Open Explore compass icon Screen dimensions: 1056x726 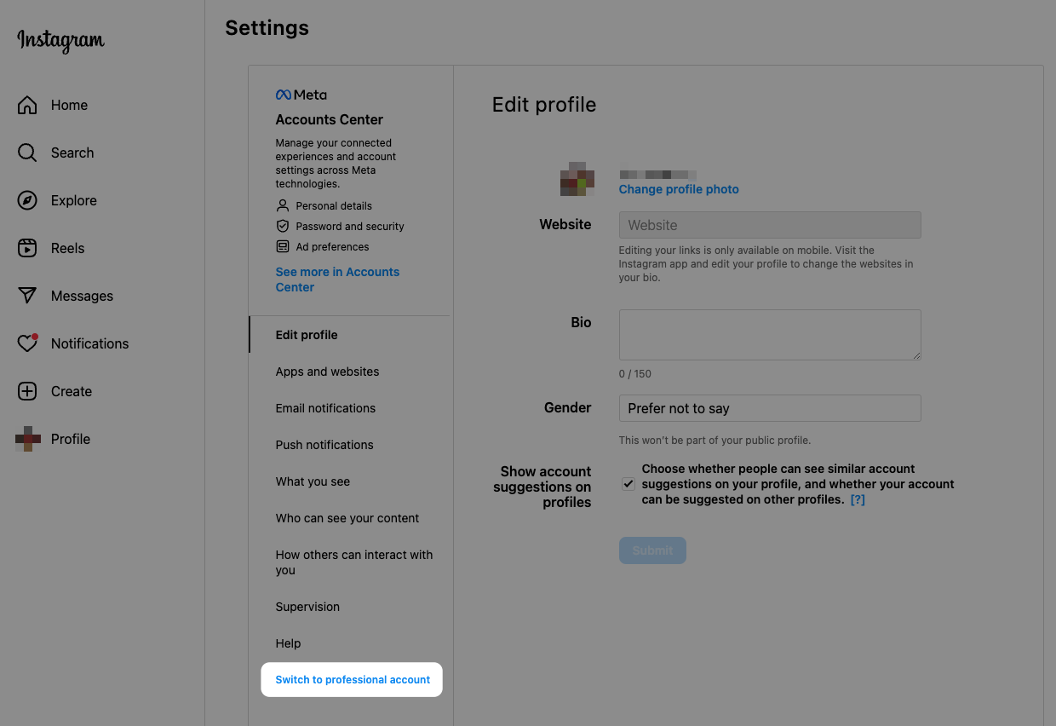tap(27, 201)
